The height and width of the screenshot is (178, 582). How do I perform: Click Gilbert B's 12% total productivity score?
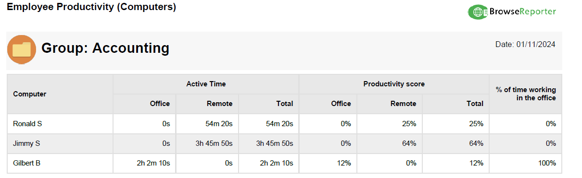[x=476, y=163]
